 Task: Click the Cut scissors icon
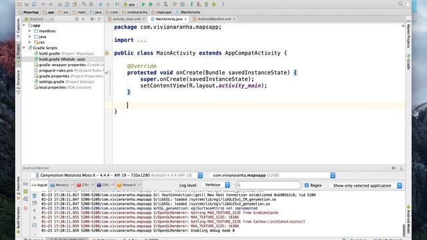pos(59,4)
